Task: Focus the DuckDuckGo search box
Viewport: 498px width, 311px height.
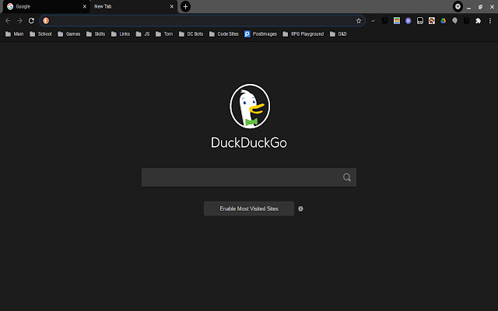Action: pyautogui.click(x=249, y=177)
